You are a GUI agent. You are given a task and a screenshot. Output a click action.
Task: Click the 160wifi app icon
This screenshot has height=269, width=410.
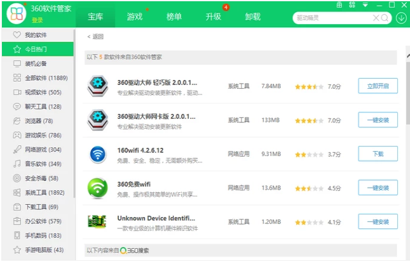coord(98,154)
